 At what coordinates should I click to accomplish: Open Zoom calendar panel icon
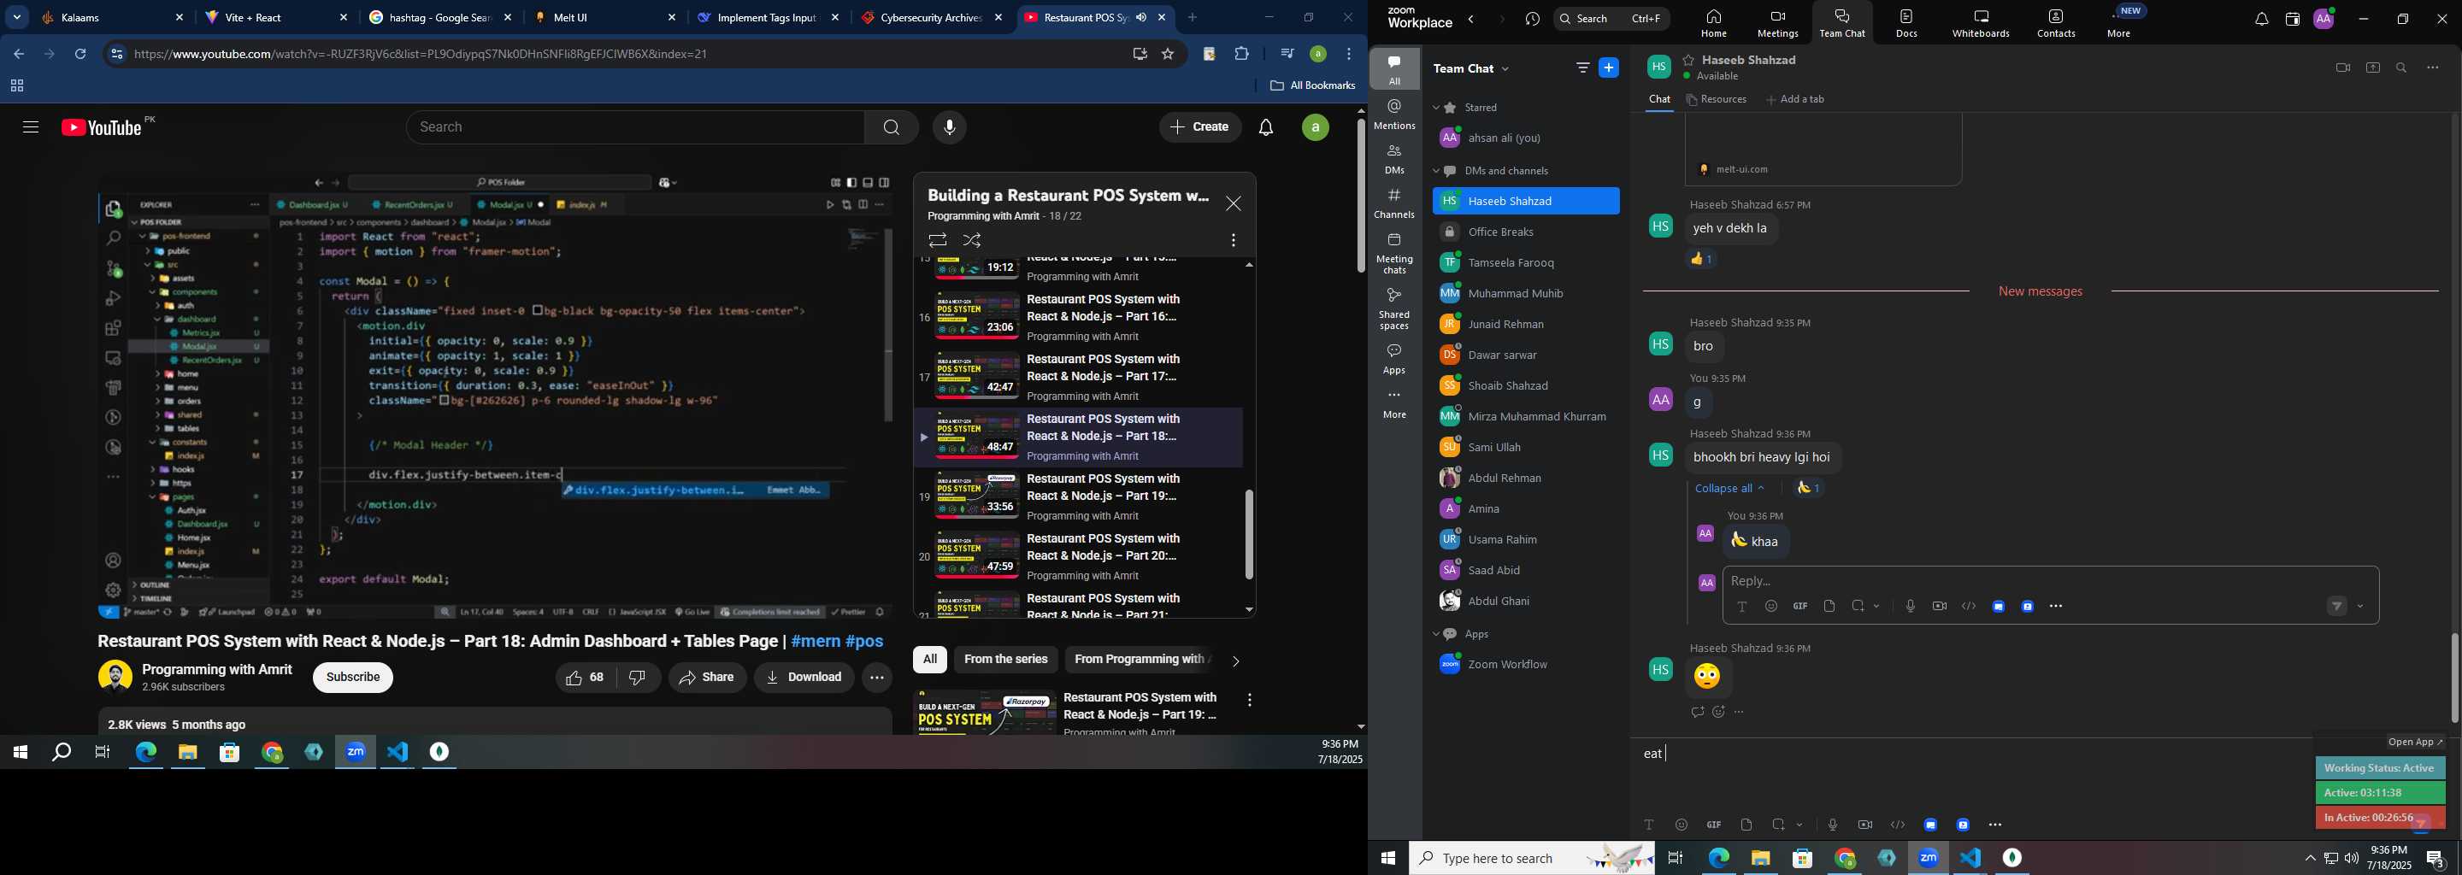[x=2292, y=19]
